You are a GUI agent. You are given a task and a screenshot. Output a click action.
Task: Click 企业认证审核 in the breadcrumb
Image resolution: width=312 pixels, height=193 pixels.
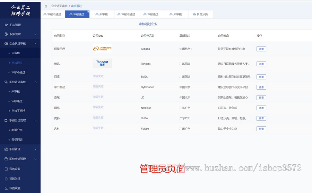pos(59,6)
